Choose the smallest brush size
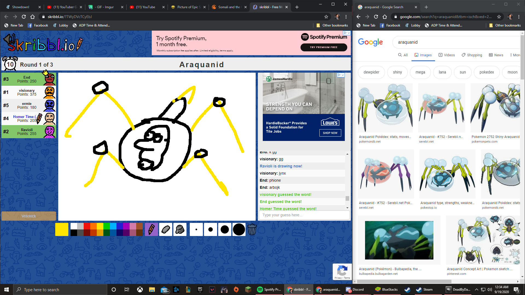The image size is (525, 295). [x=196, y=229]
